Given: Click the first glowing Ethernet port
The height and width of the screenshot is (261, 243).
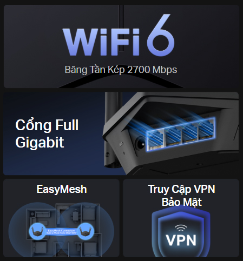Looking at the screenshot, I should coord(155,140).
